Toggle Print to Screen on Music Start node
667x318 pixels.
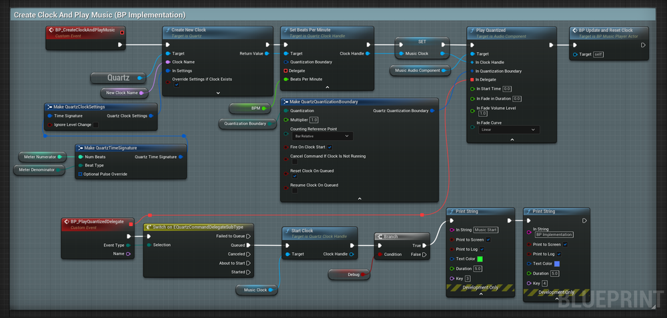pos(488,240)
